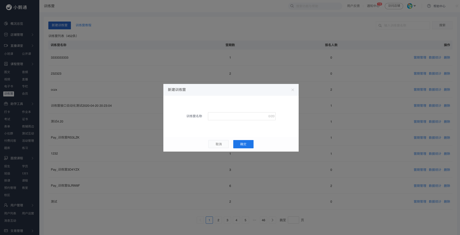The image size is (460, 235).
Task: Open 训练营 in the sidebar
Action: tap(9, 94)
